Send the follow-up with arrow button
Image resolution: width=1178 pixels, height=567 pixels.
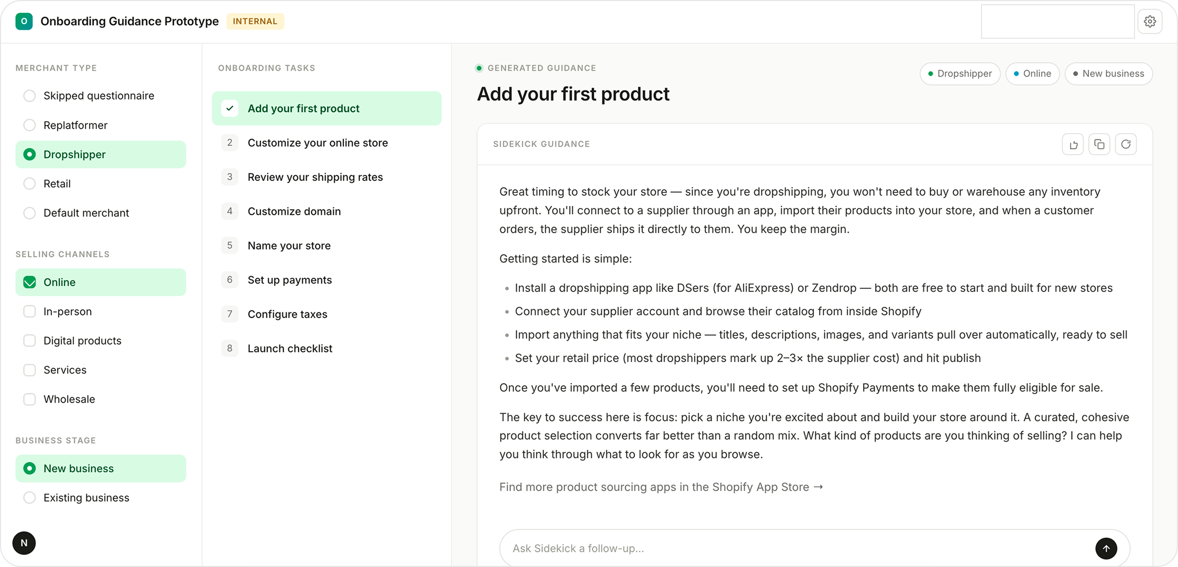tap(1106, 549)
